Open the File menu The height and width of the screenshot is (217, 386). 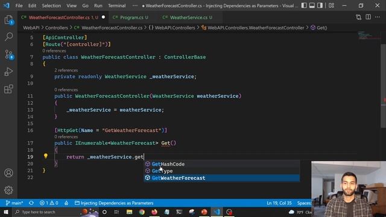point(19,5)
